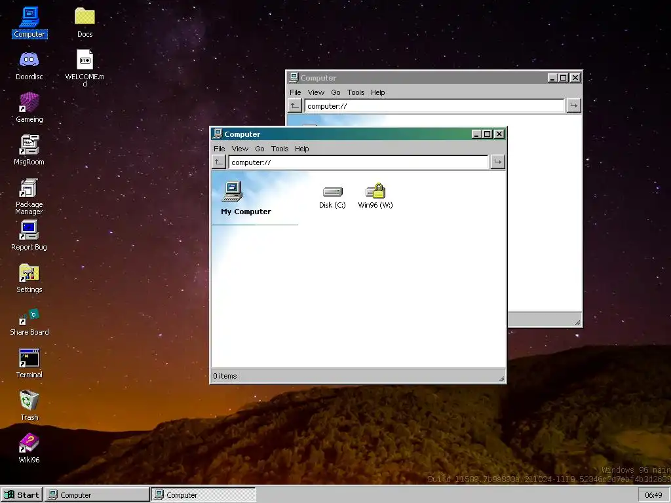Open the Trash icon
The image size is (671, 503).
point(29,405)
